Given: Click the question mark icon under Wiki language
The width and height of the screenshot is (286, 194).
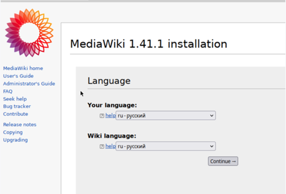Looking at the screenshot, I should click(102, 146).
